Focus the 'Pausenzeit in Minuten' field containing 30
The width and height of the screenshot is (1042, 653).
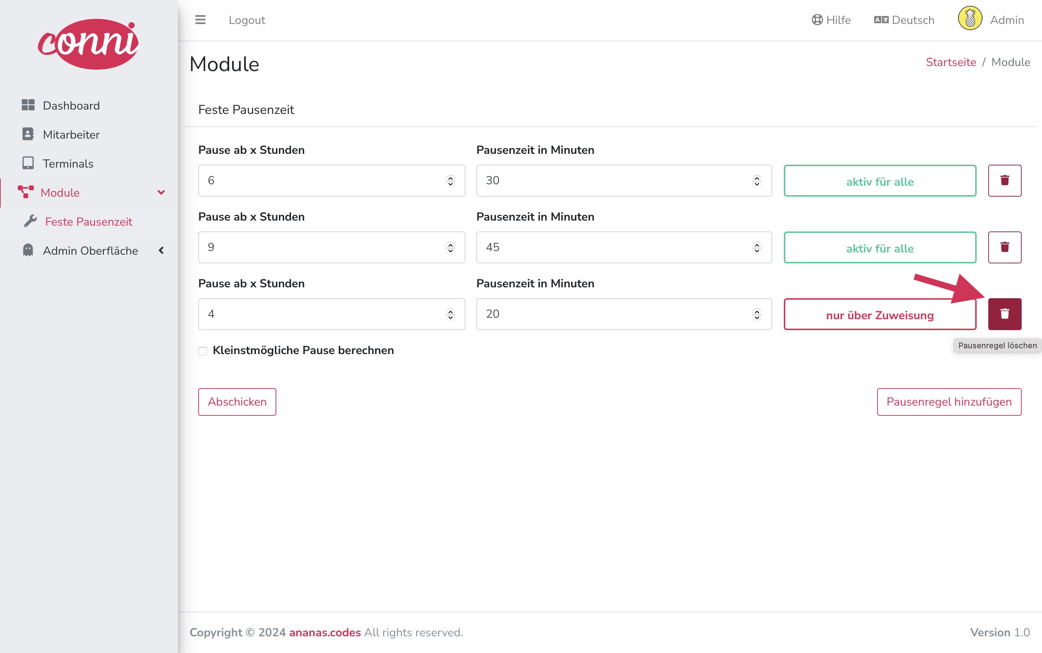(x=624, y=181)
